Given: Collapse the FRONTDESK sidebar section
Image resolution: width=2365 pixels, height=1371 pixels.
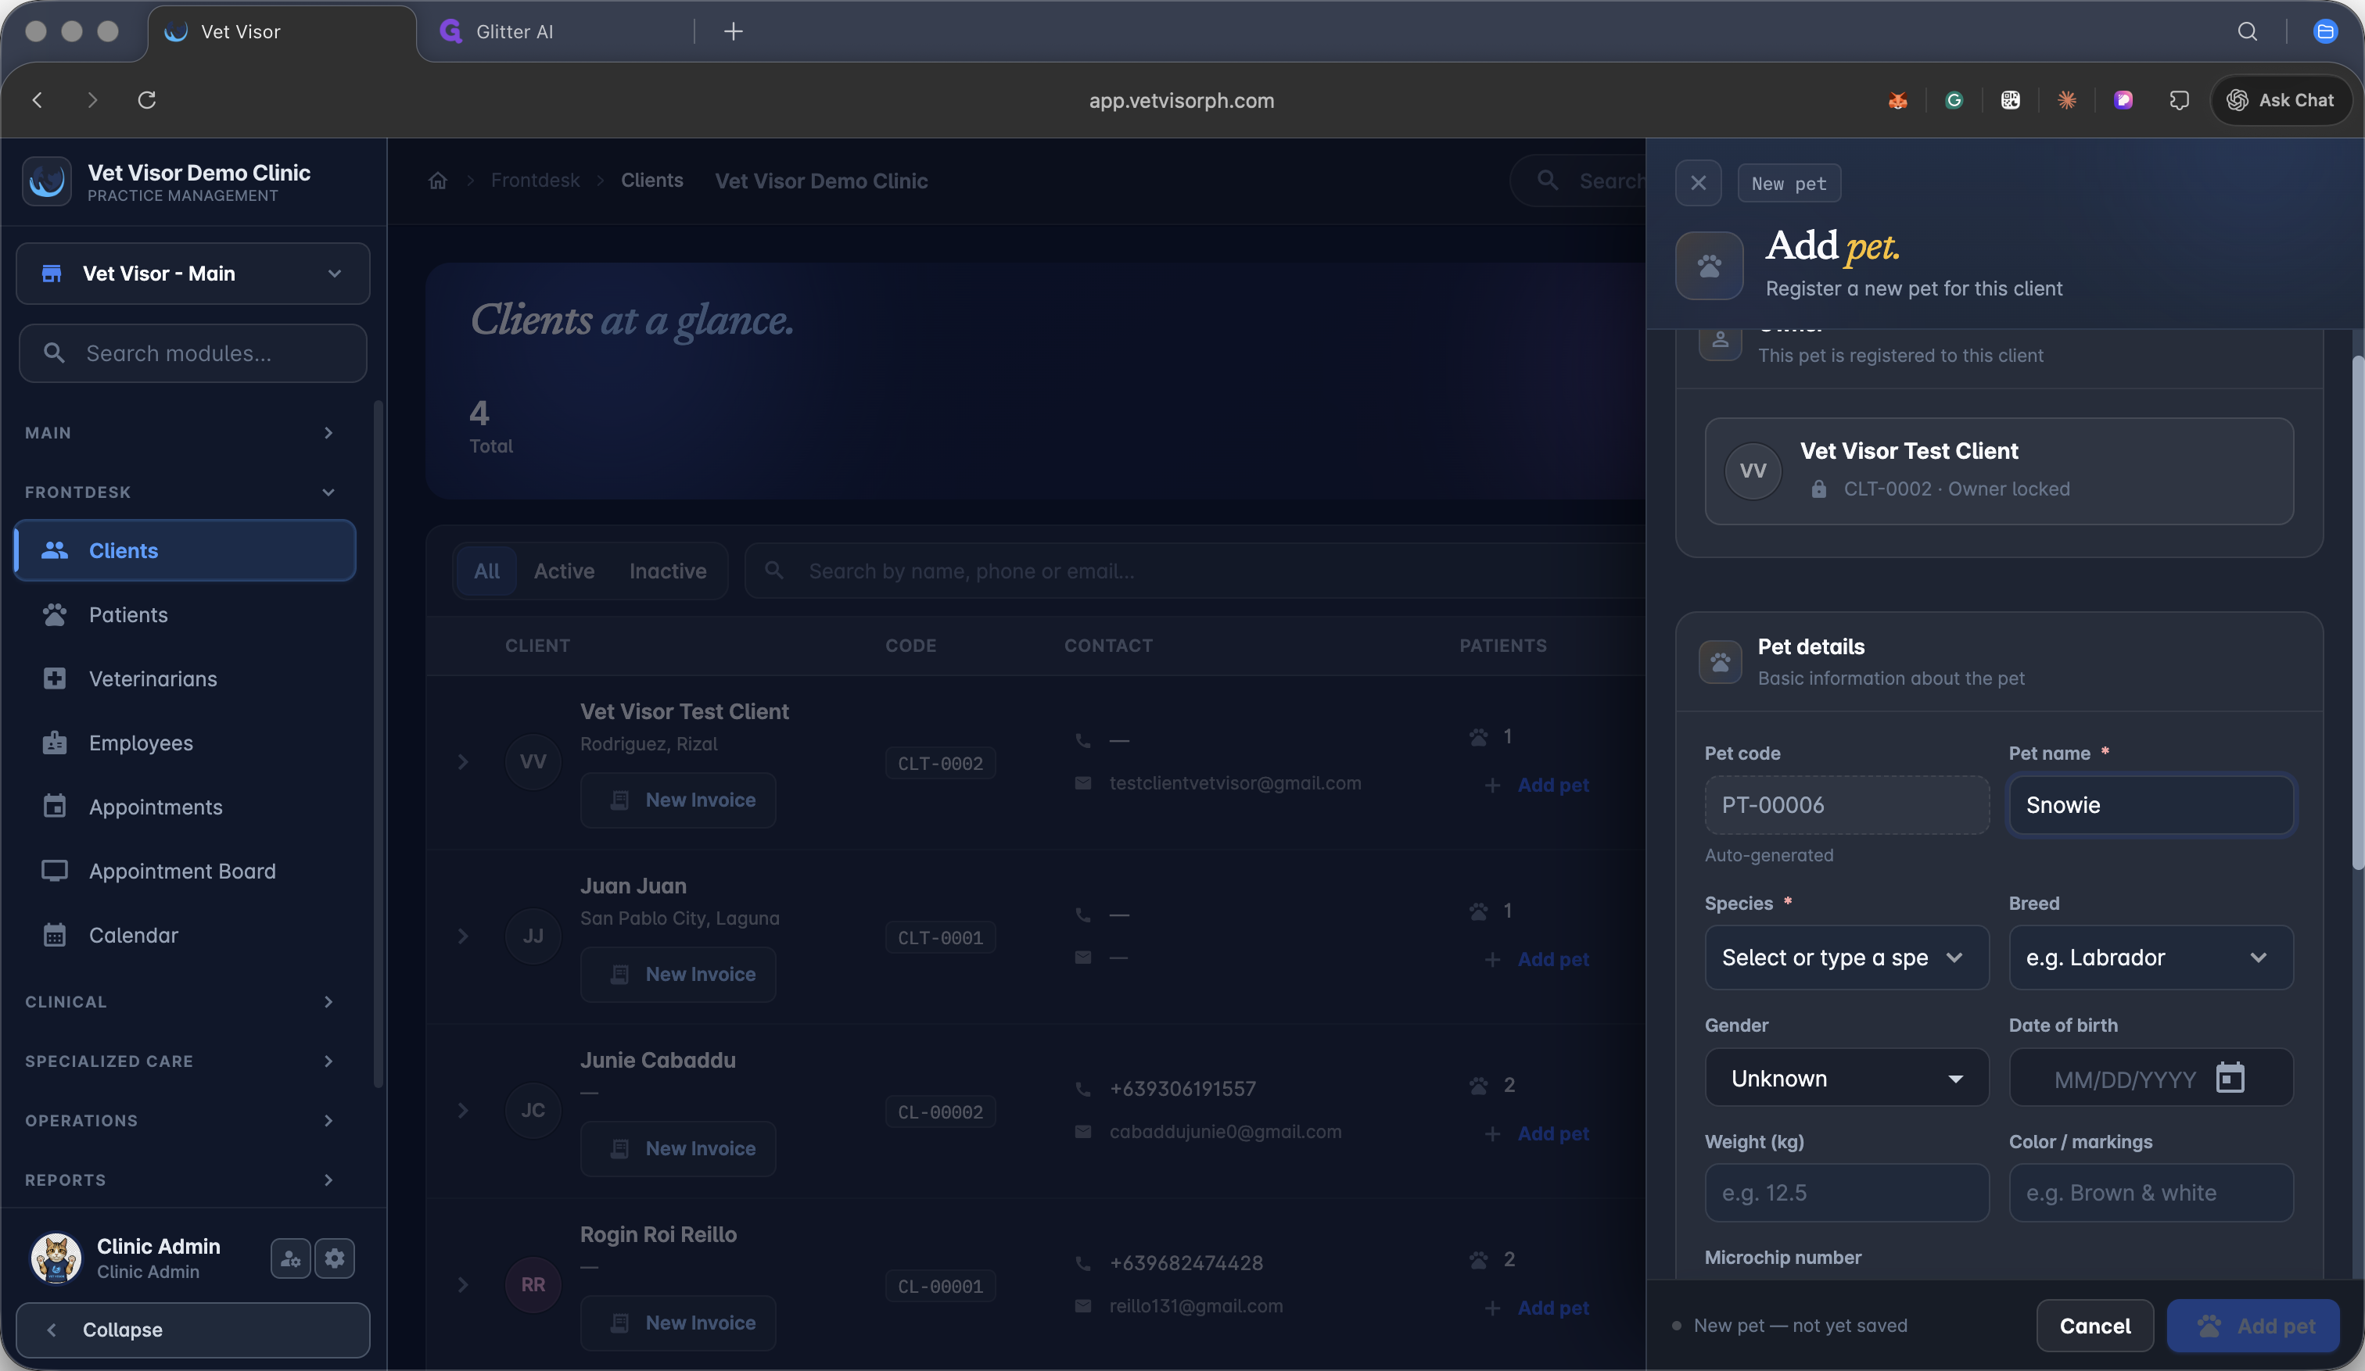Looking at the screenshot, I should (179, 492).
